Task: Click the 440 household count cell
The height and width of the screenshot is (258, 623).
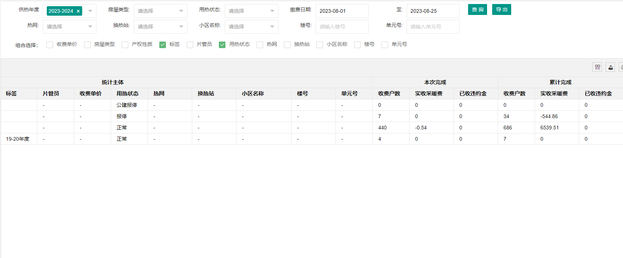Action: point(391,128)
